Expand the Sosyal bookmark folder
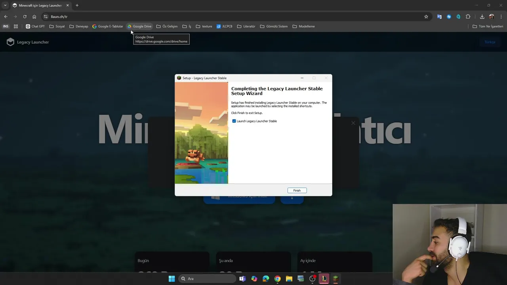 point(57,27)
